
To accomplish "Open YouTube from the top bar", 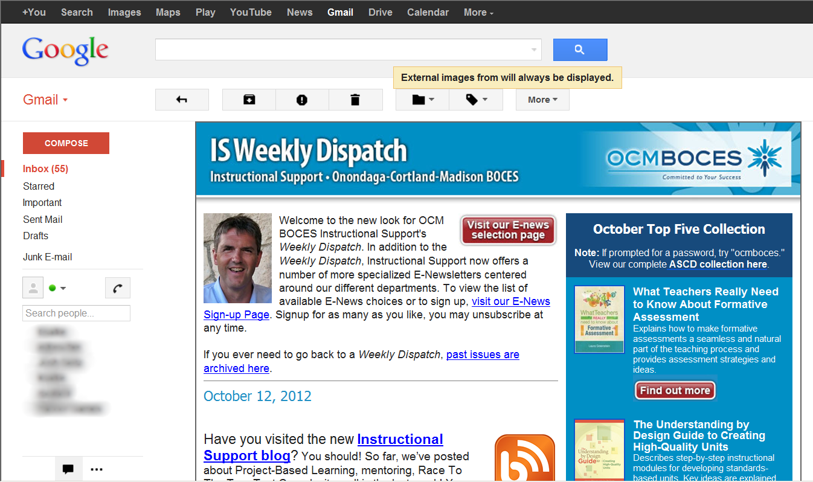I will point(251,12).
